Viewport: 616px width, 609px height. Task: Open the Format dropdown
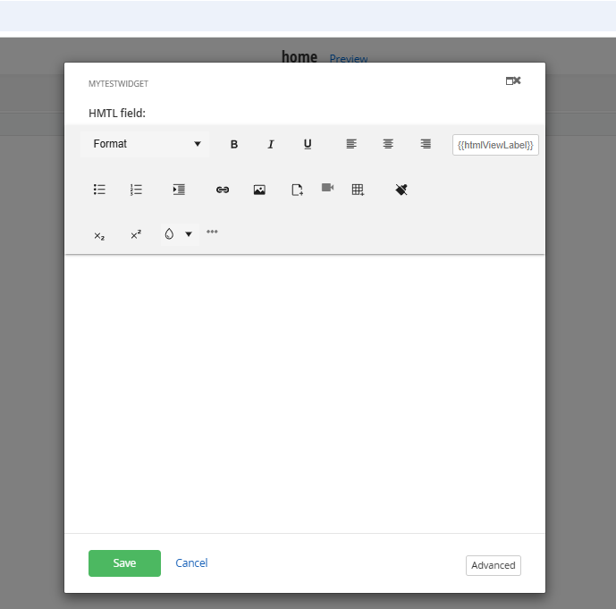pos(145,144)
